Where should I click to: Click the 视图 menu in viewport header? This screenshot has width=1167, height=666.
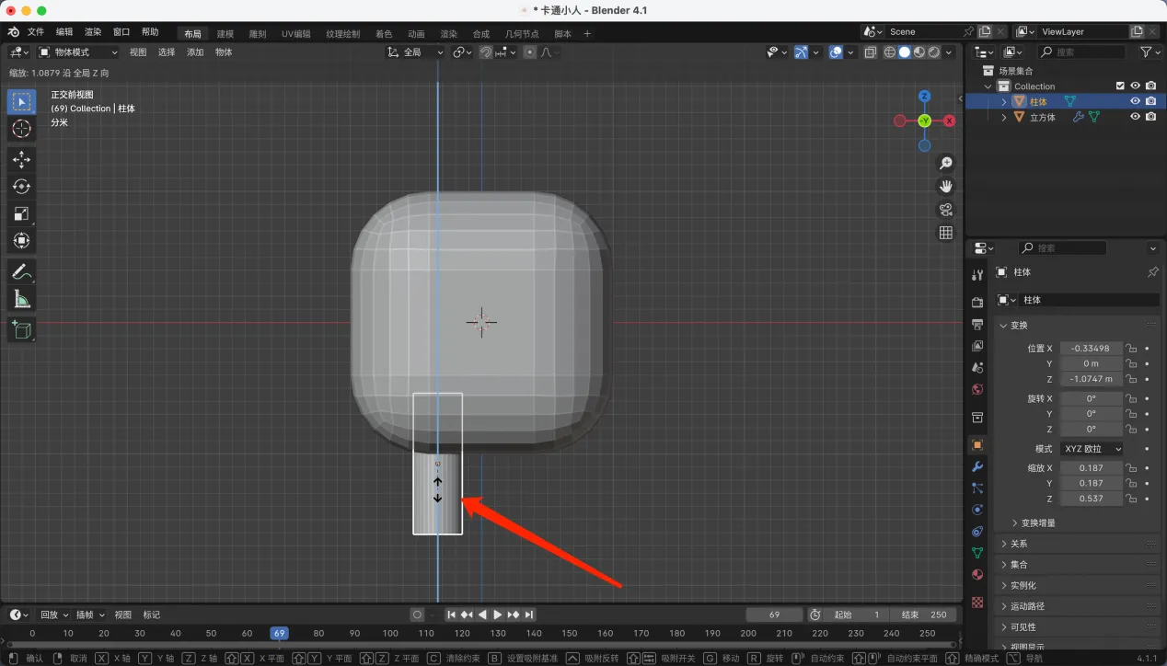(137, 52)
